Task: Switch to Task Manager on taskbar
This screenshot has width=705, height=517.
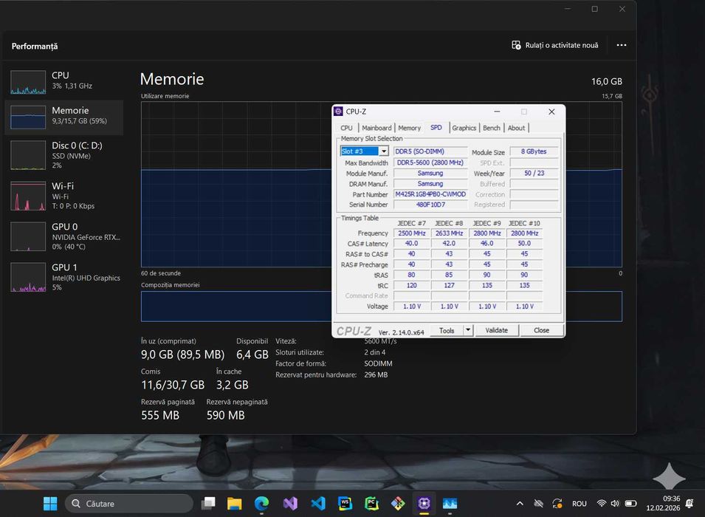Action: [450, 504]
